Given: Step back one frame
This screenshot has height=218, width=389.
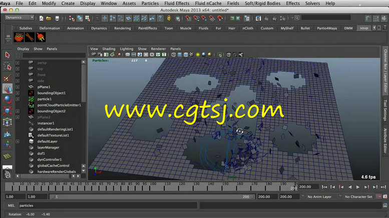Looking at the screenshot, I should pyautogui.click(x=333, y=187).
